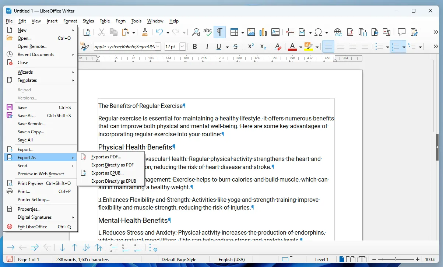Select the Insert Table icon
This screenshot has width=443, height=267.
[235, 32]
